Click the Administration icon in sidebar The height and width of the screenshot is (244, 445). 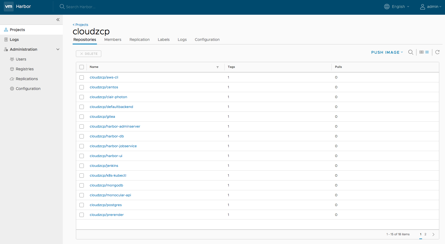click(6, 49)
